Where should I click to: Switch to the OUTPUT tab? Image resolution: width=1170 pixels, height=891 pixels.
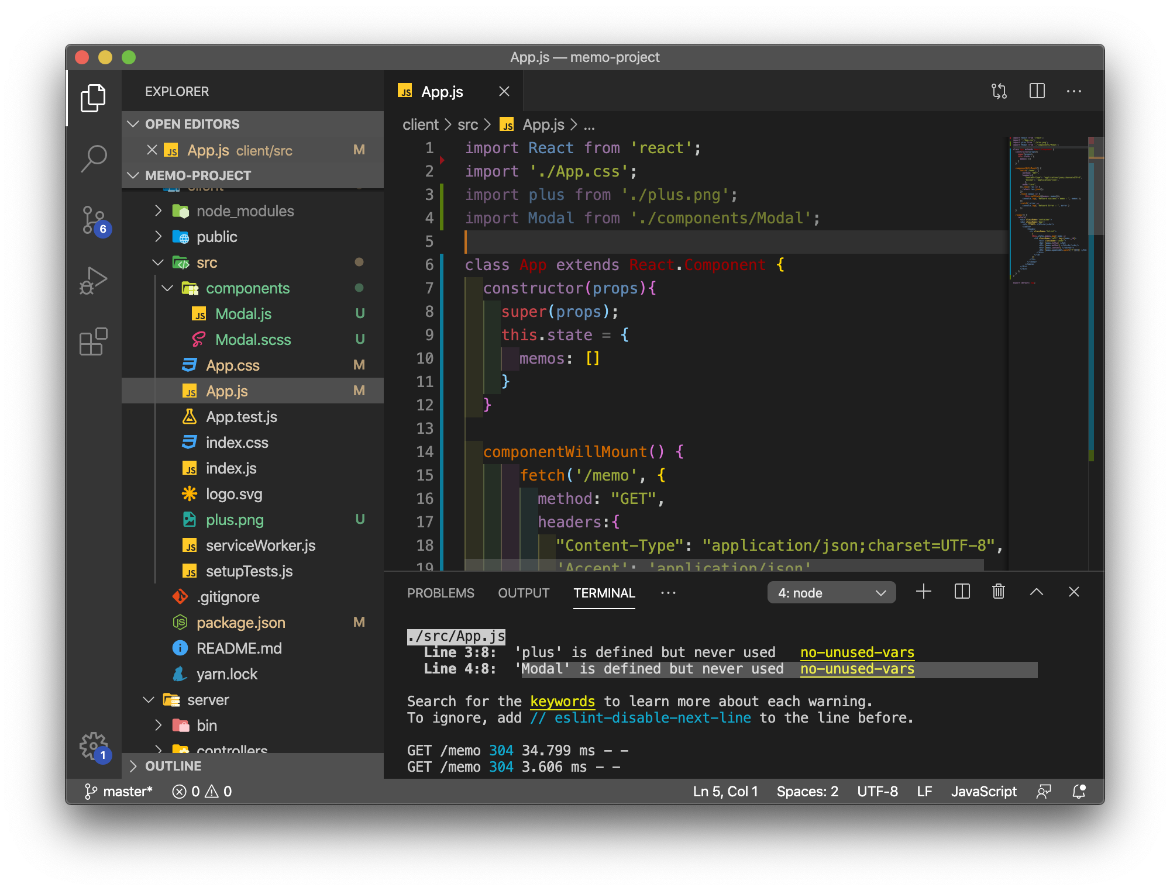pyautogui.click(x=524, y=593)
